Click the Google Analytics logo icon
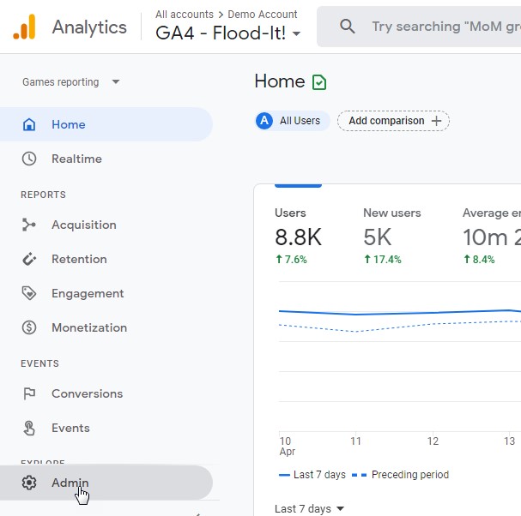 pos(24,27)
